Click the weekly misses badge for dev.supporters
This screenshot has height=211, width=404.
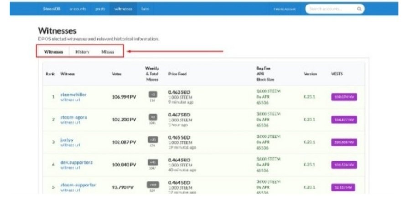point(153,162)
